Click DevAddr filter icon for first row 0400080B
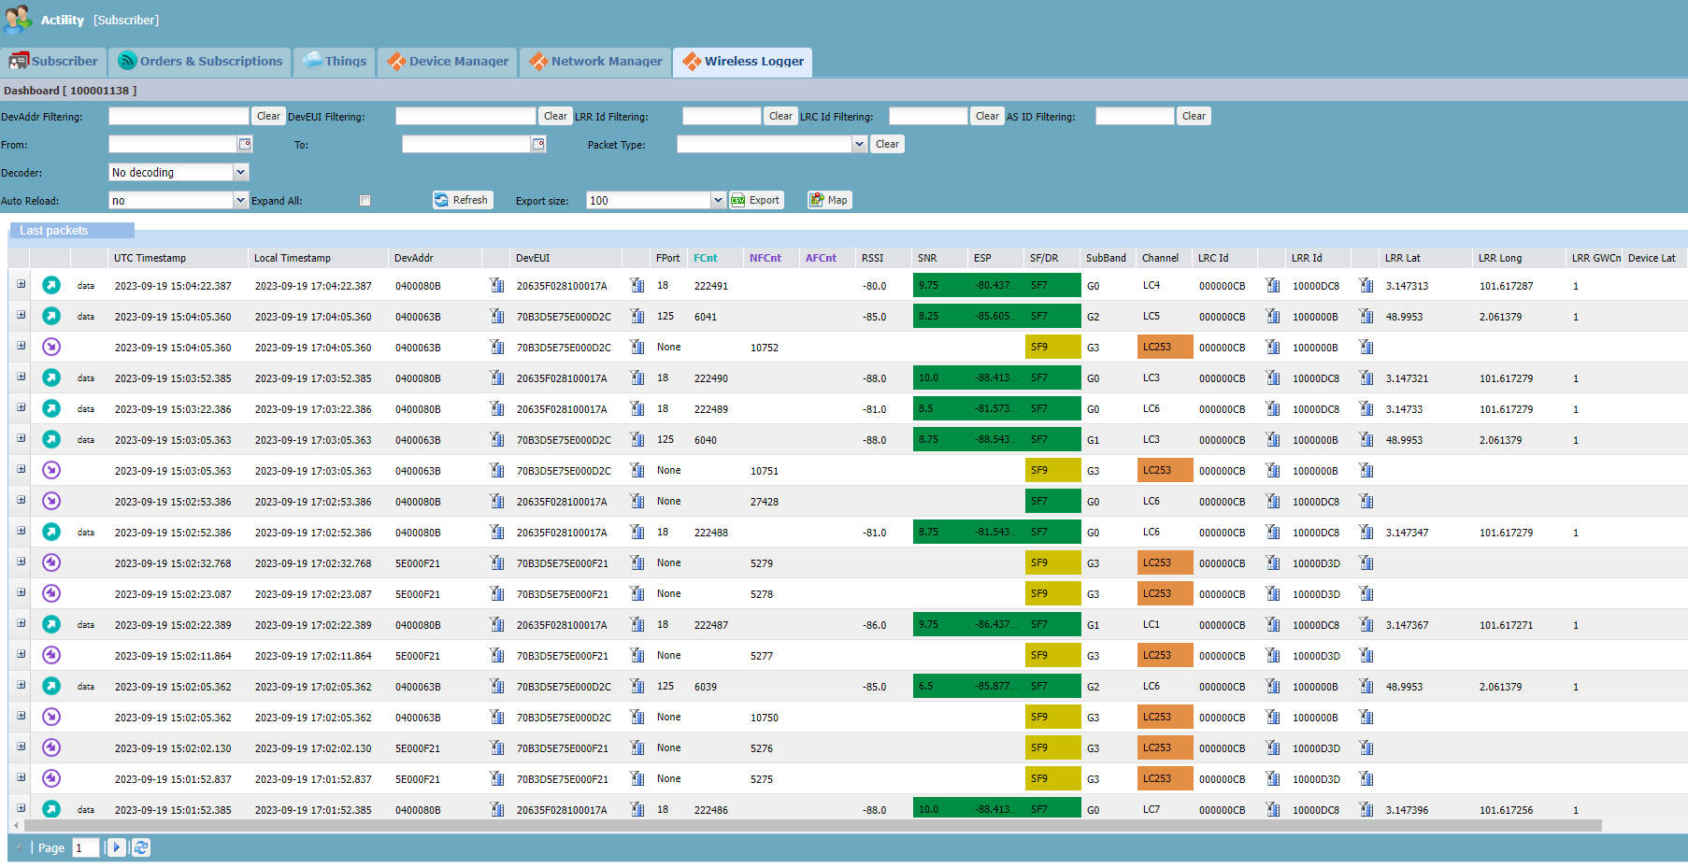Viewport: 1688px width, 868px height. coord(497,285)
